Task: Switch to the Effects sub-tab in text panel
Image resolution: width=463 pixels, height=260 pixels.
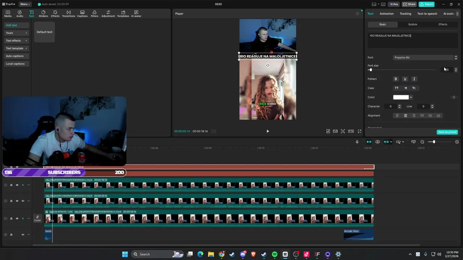Action: coord(443,24)
